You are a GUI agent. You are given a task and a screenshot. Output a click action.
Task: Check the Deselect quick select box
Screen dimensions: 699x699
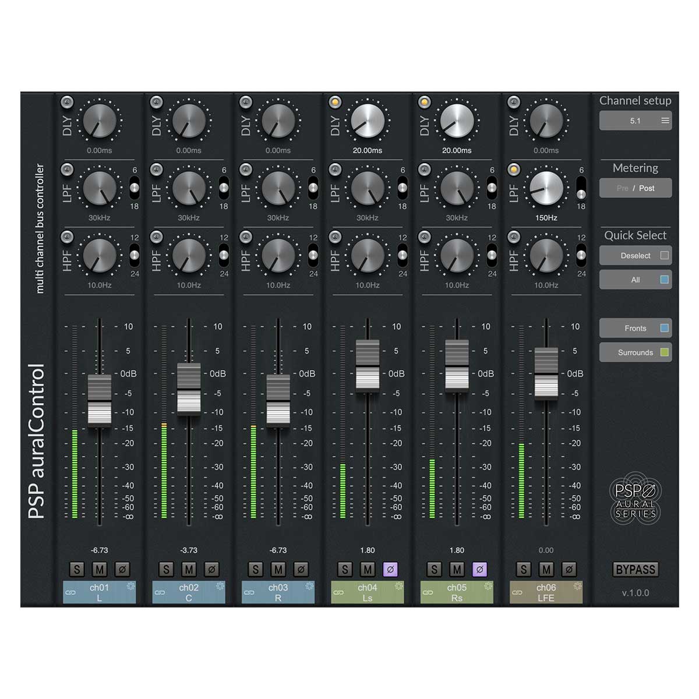click(664, 255)
